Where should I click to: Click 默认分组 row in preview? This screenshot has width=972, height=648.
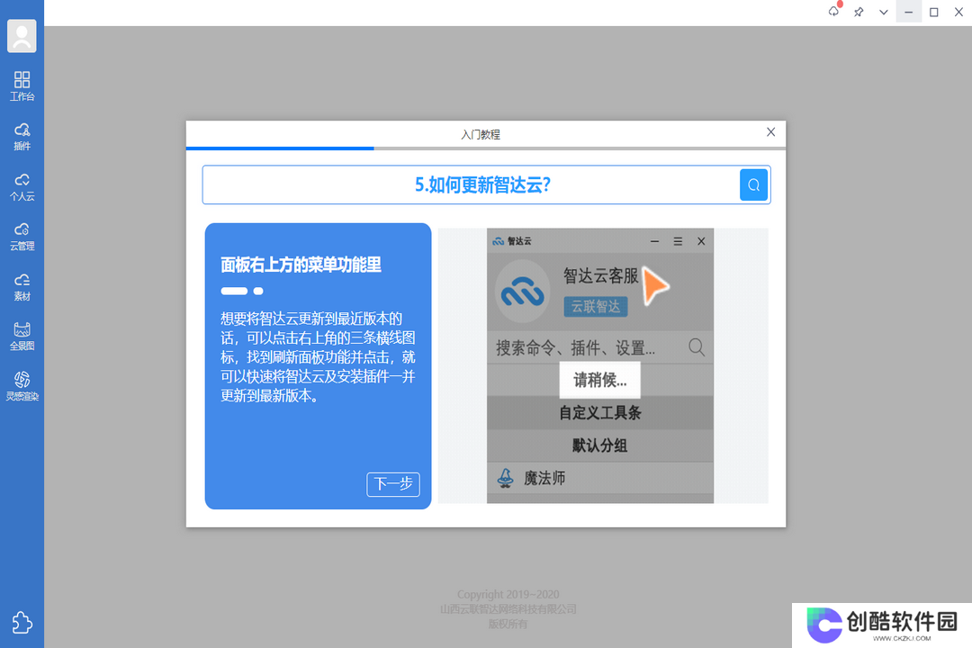[x=600, y=445]
